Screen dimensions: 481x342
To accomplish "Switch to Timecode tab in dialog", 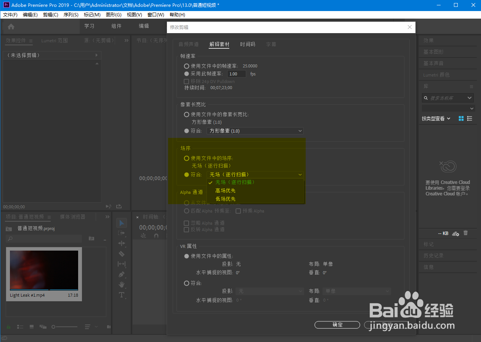I will coord(248,44).
